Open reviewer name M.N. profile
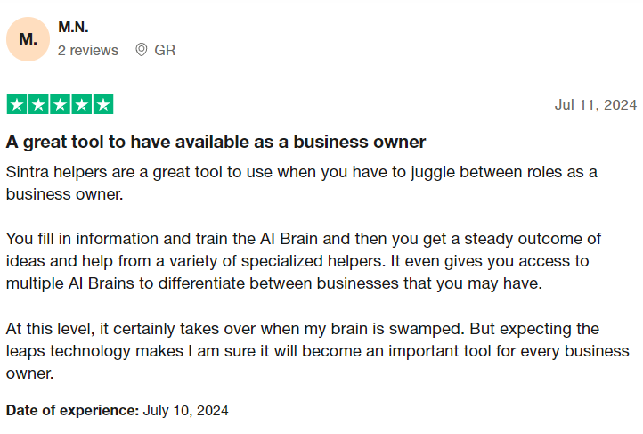643x434 pixels. (73, 27)
